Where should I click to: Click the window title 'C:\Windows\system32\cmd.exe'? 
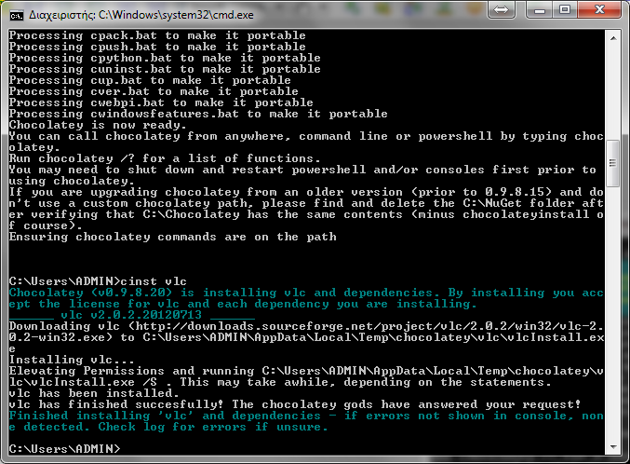coord(176,15)
